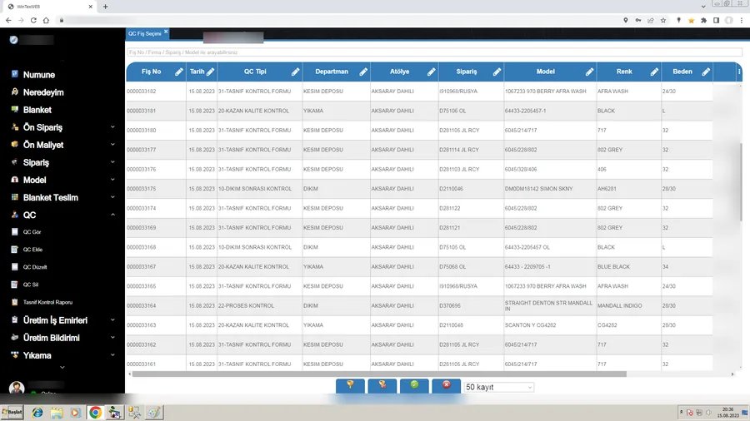The height and width of the screenshot is (421, 750).
Task: Confirm selection with green check button
Action: [414, 386]
